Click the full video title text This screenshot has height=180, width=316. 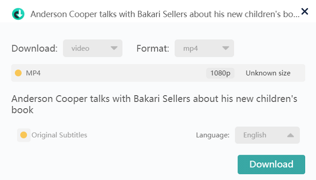tap(154, 104)
